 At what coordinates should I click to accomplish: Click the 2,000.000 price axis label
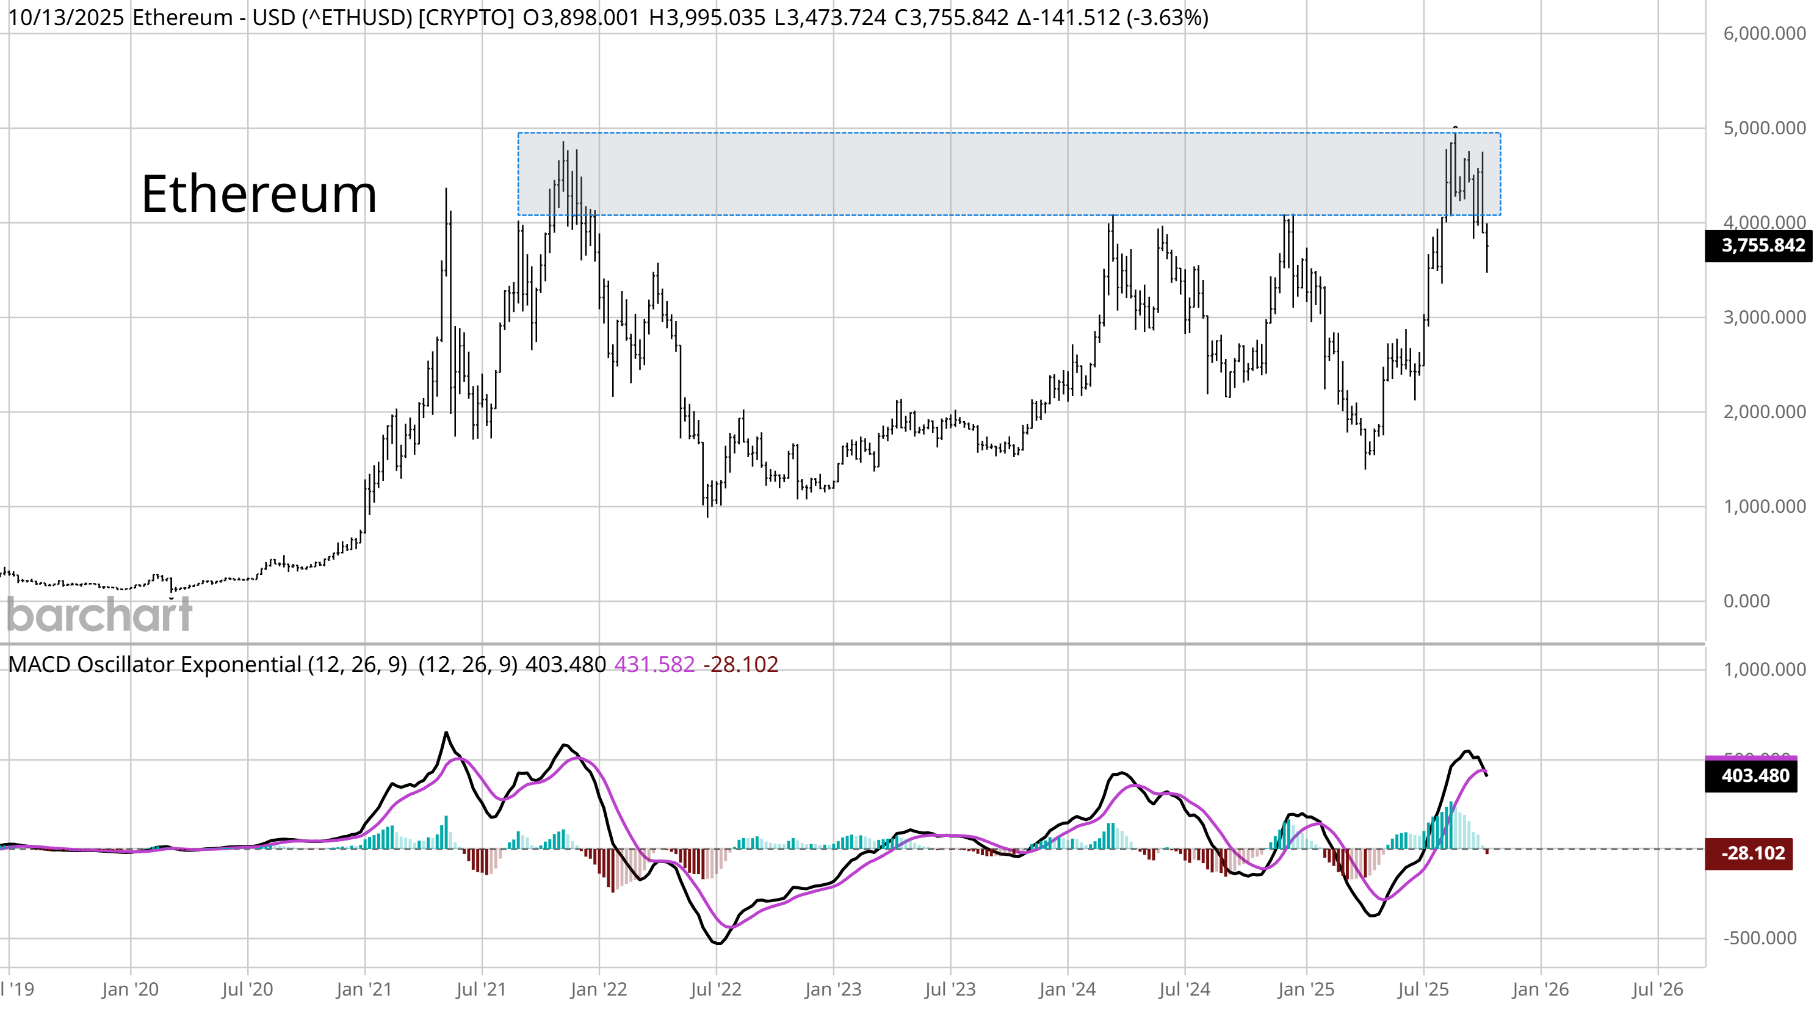point(1763,412)
